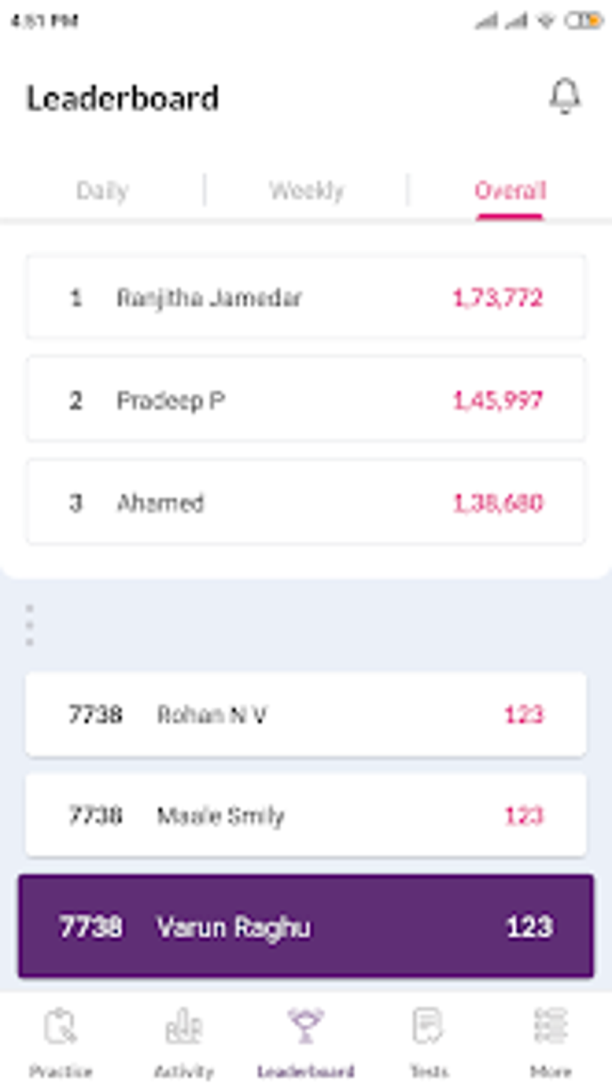The height and width of the screenshot is (1092, 612).
Task: Select Pradeep P leaderboard row
Action: pos(305,400)
